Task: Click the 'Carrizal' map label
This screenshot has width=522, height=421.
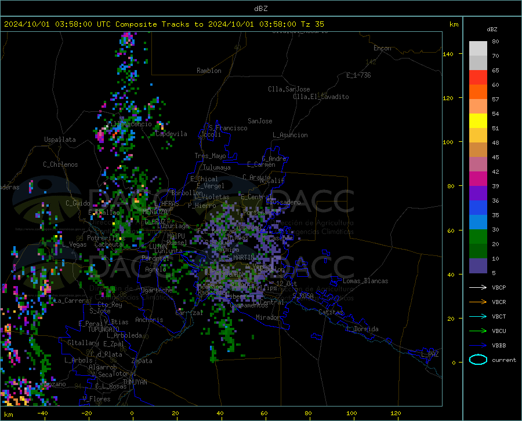Action: [x=189, y=313]
